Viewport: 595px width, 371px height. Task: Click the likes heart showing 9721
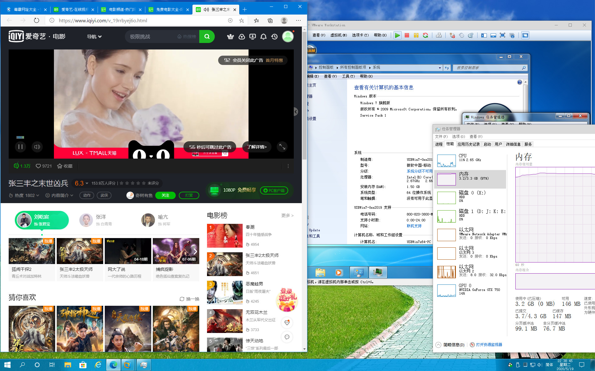tap(44, 166)
